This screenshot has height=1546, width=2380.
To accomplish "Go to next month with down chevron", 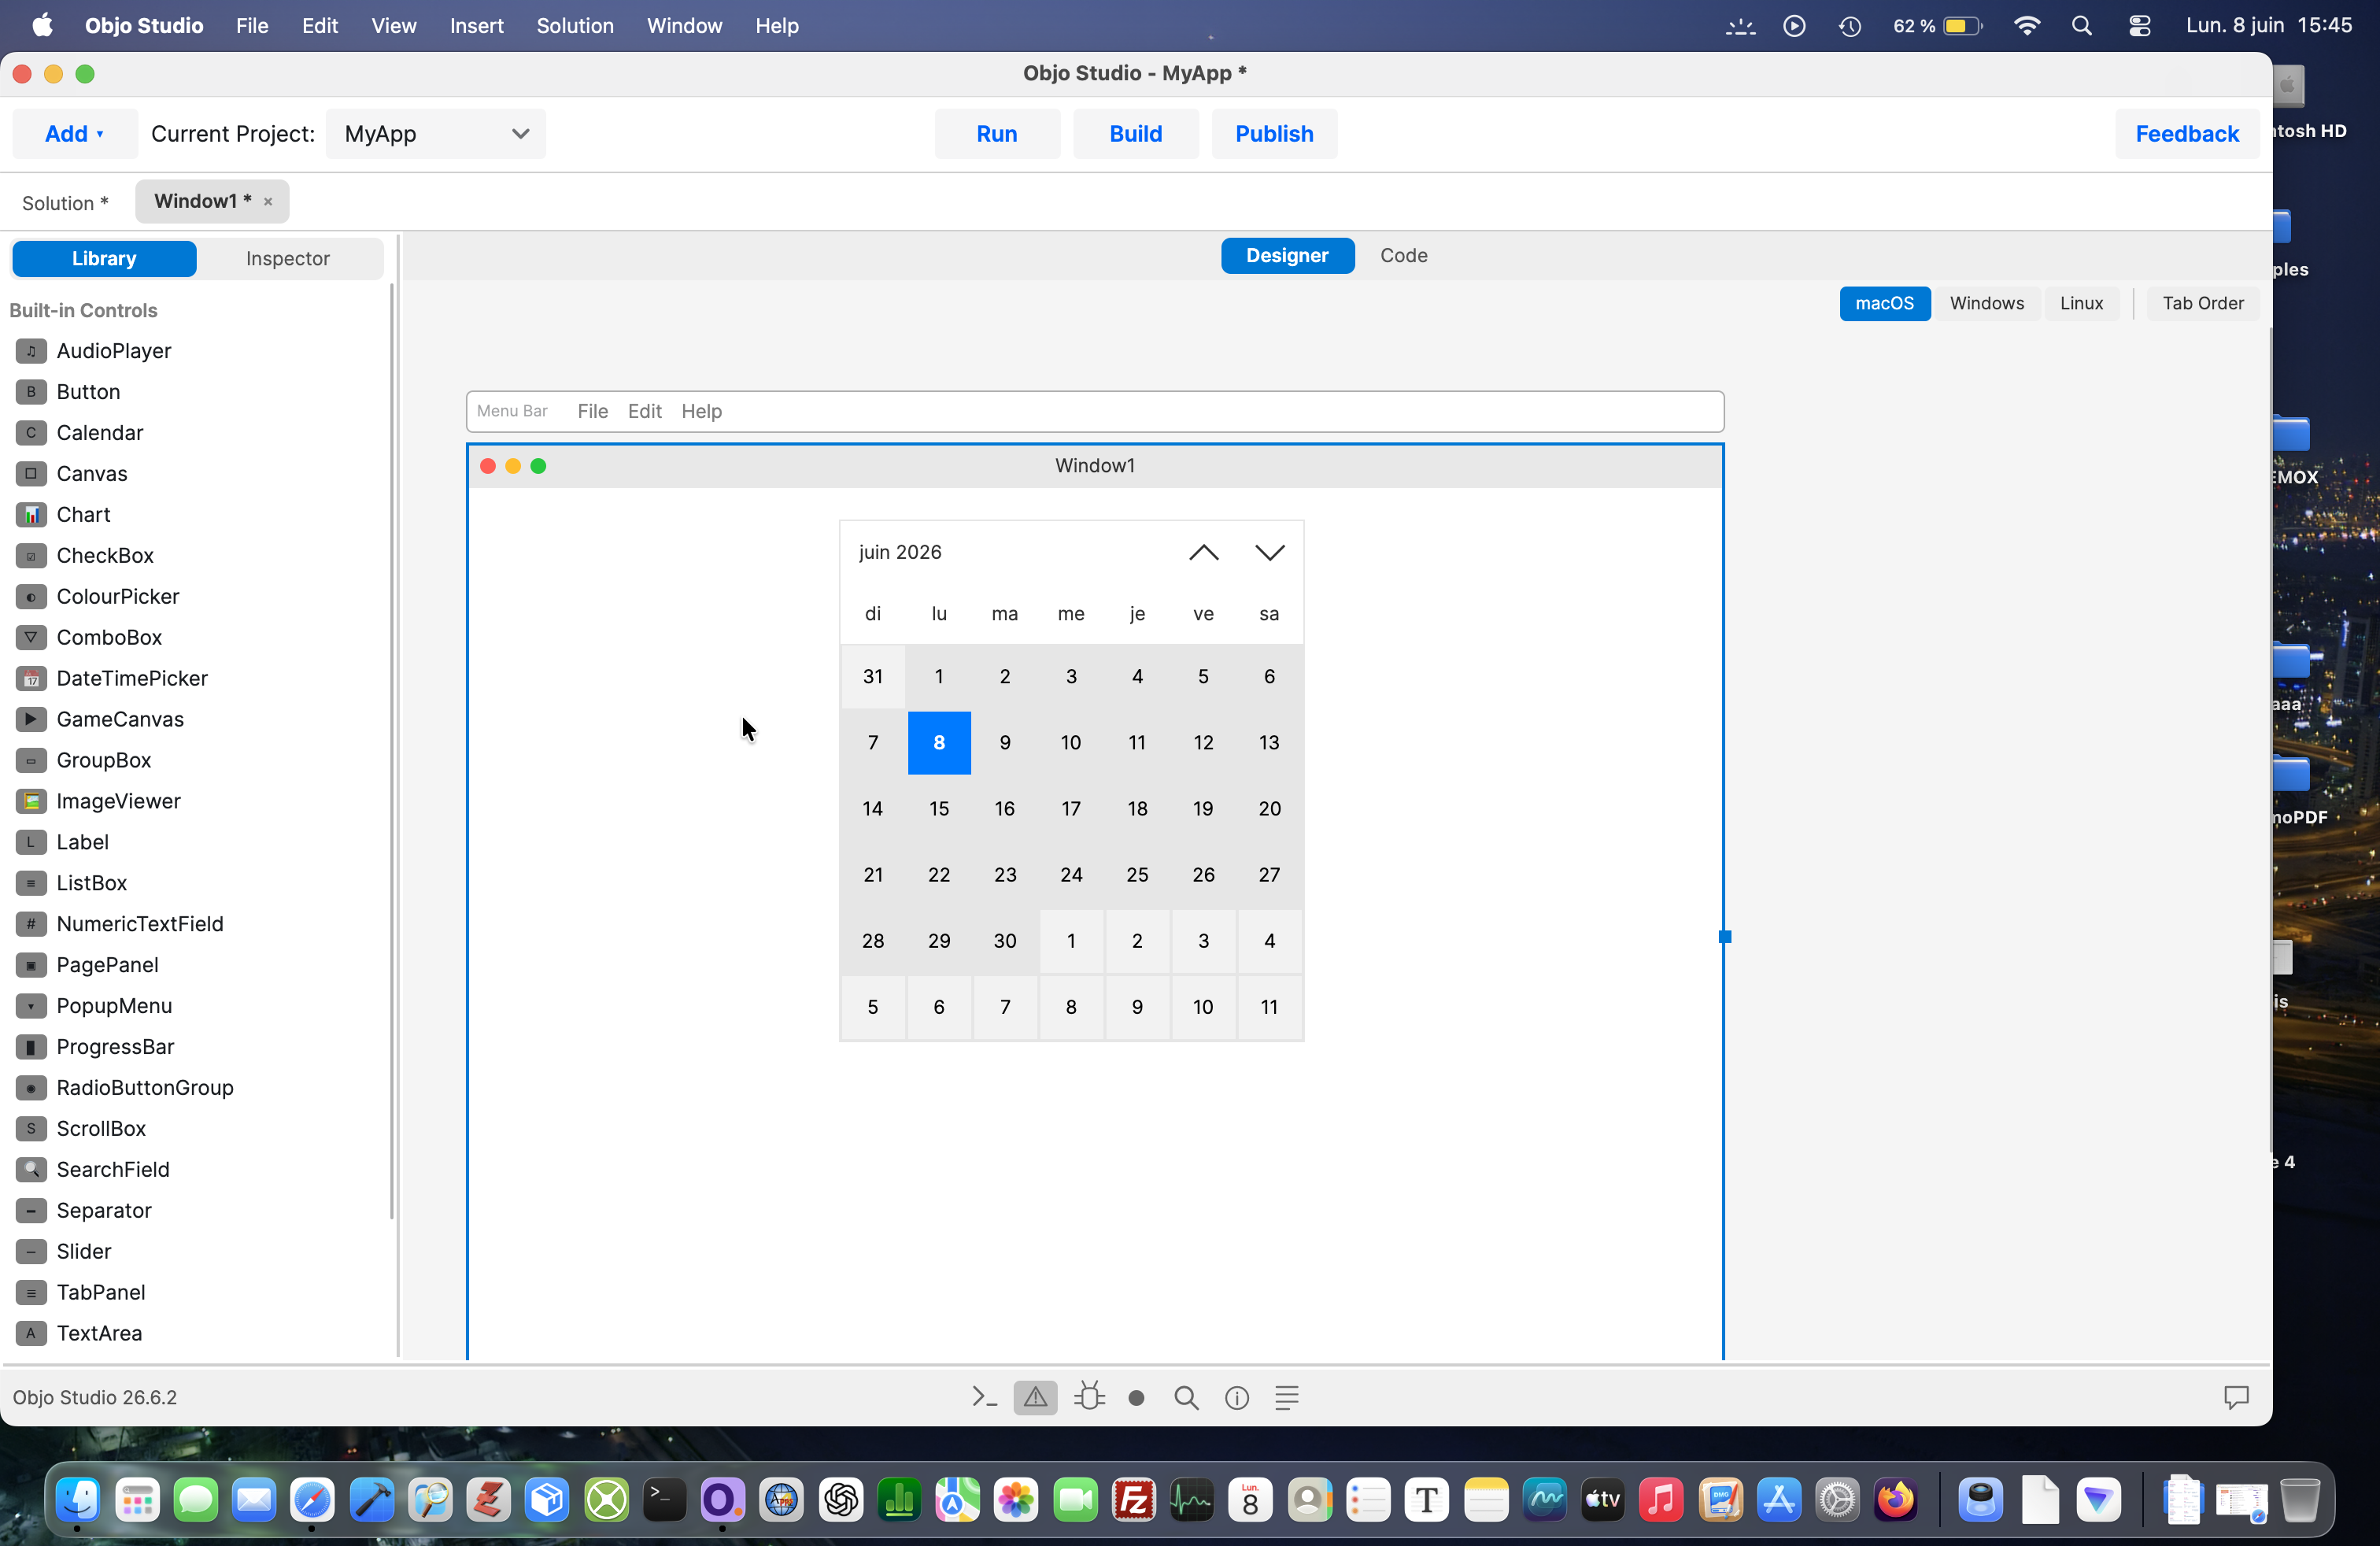I will pyautogui.click(x=1269, y=552).
